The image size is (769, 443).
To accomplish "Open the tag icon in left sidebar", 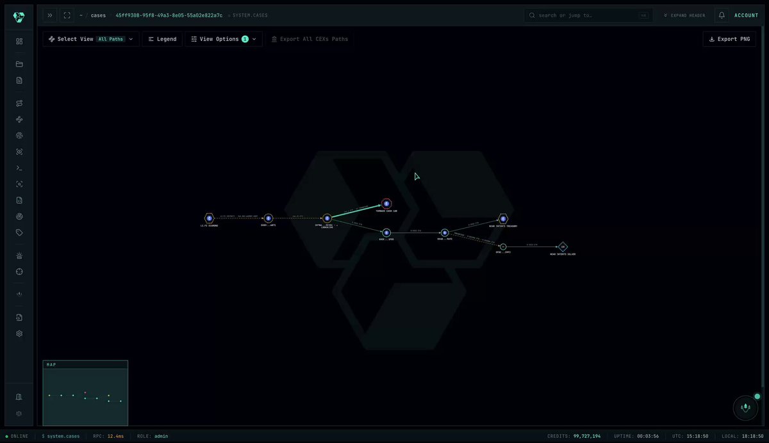I will coord(19,232).
